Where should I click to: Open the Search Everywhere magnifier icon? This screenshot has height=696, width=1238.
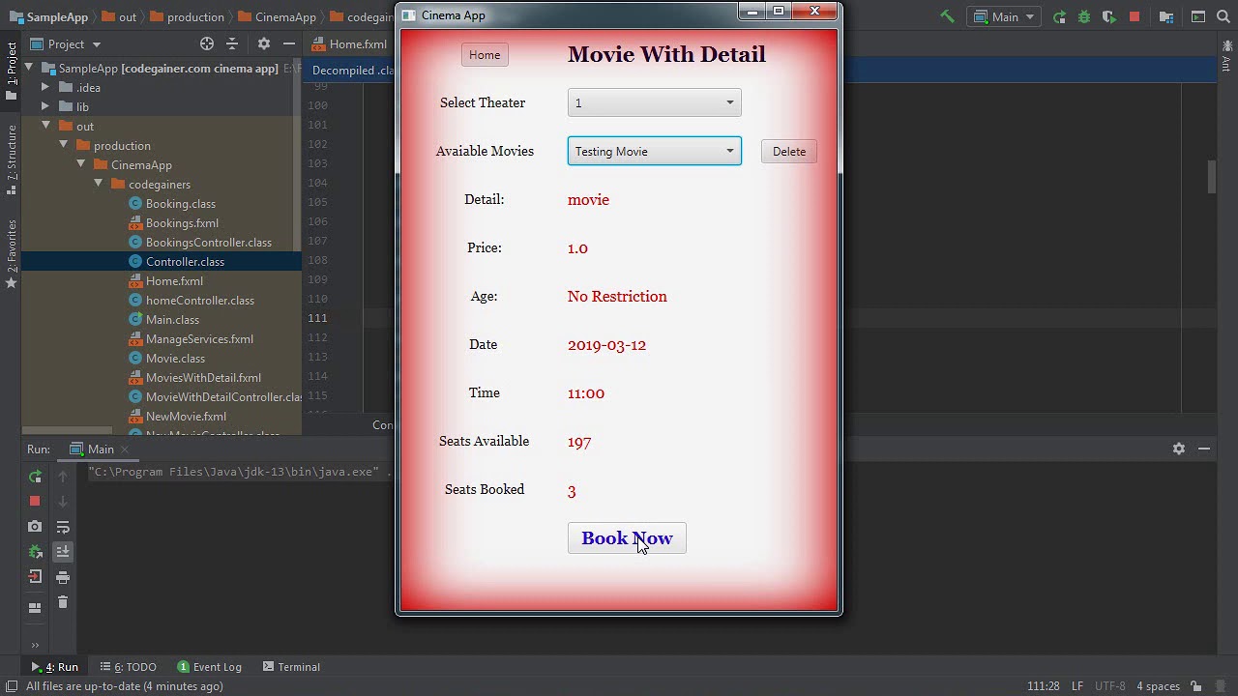click(x=1223, y=16)
